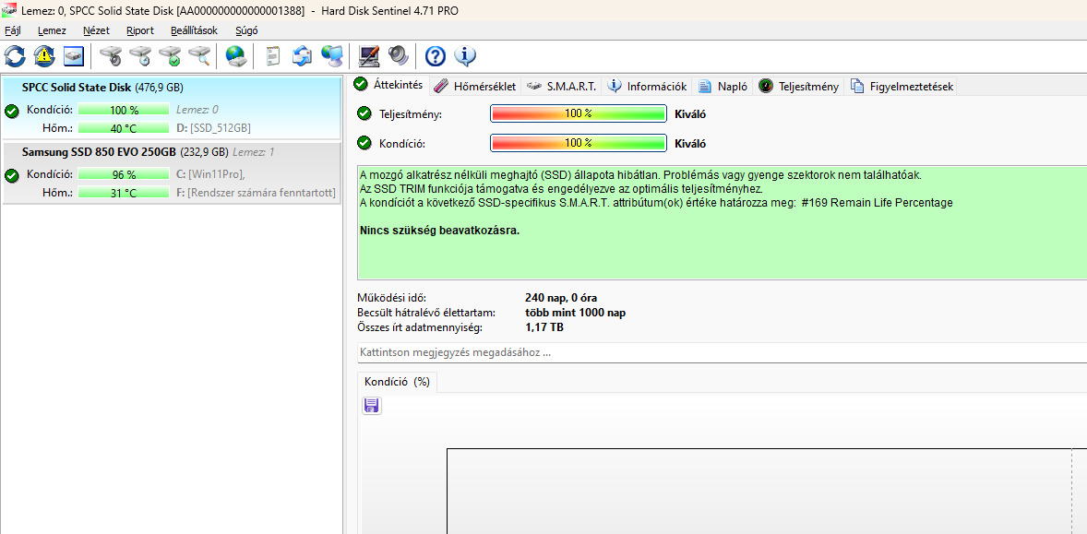Click the Kondíció 100 % gradient bar in overview
The width and height of the screenshot is (1087, 534).
579,143
